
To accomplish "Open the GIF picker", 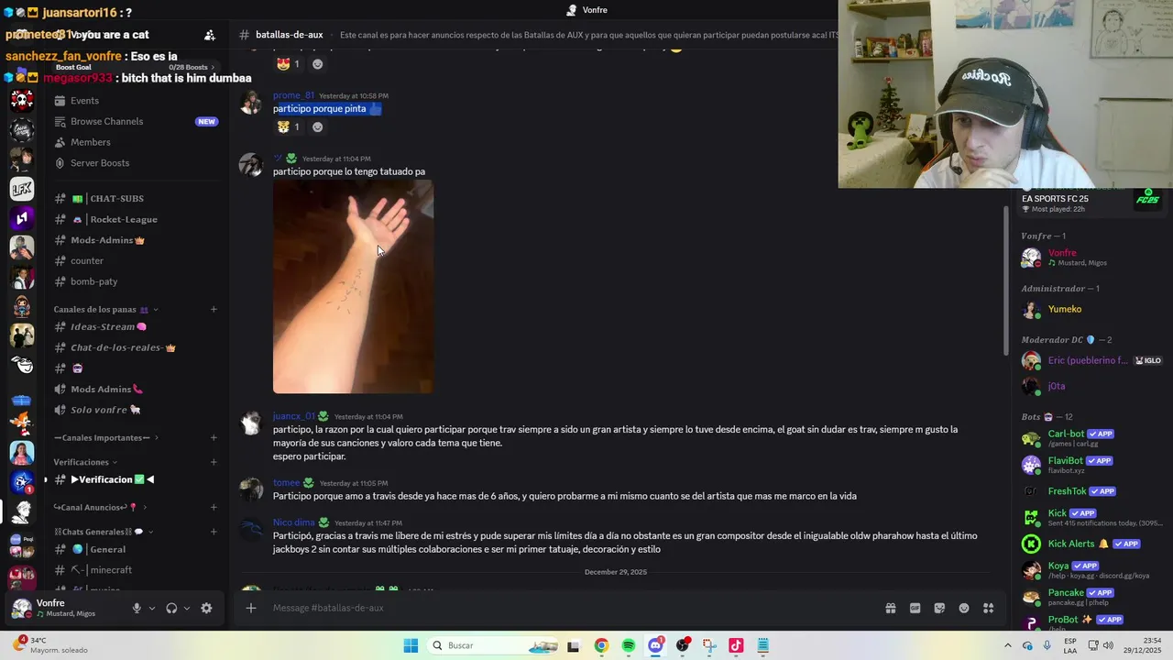I will click(915, 608).
